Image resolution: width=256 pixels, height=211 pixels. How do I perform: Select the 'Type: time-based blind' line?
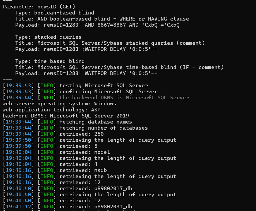(50, 61)
